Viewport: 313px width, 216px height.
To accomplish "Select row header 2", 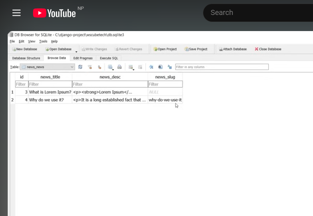I will [12, 100].
